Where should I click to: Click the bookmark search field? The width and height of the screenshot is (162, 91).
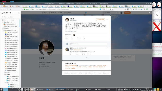click(10, 17)
